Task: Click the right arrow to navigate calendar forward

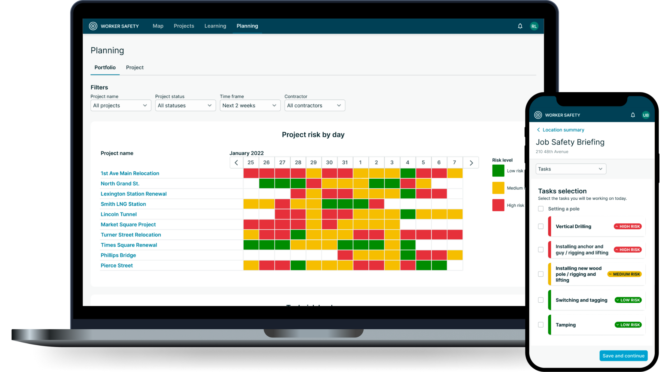Action: click(x=471, y=163)
